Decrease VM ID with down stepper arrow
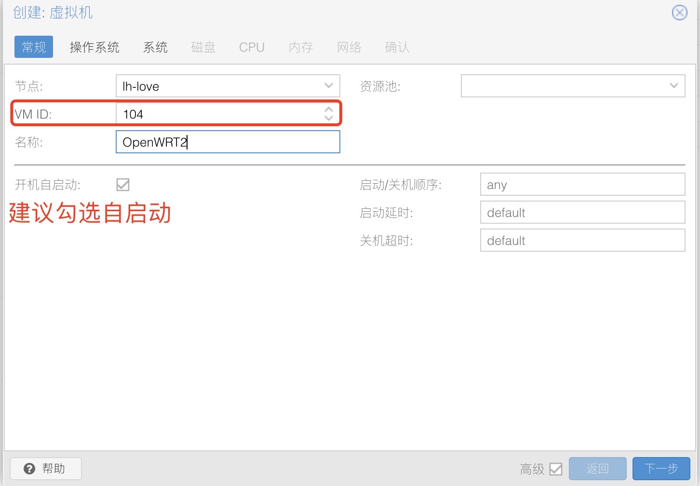The height and width of the screenshot is (486, 700). pyautogui.click(x=329, y=118)
